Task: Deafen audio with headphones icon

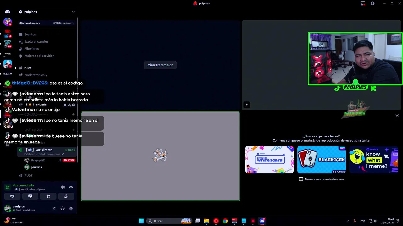Action: tap(62, 208)
